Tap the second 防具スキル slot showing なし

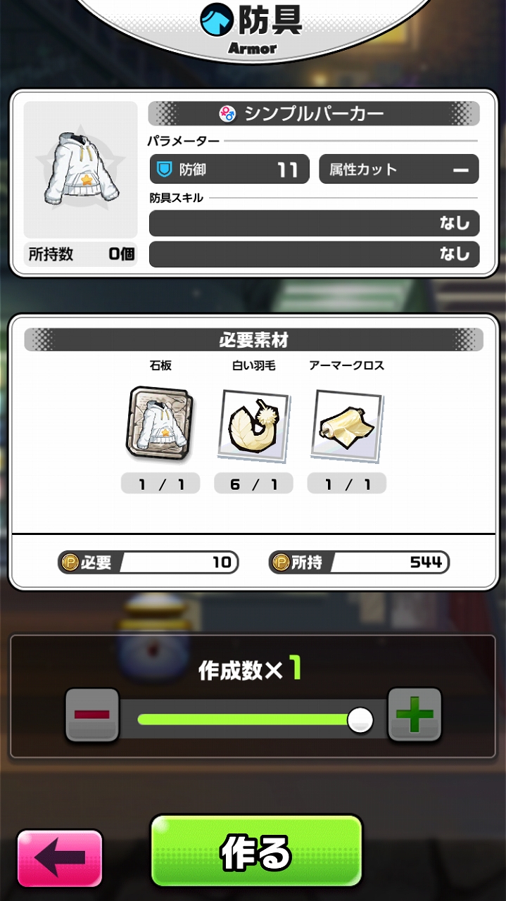click(x=314, y=254)
